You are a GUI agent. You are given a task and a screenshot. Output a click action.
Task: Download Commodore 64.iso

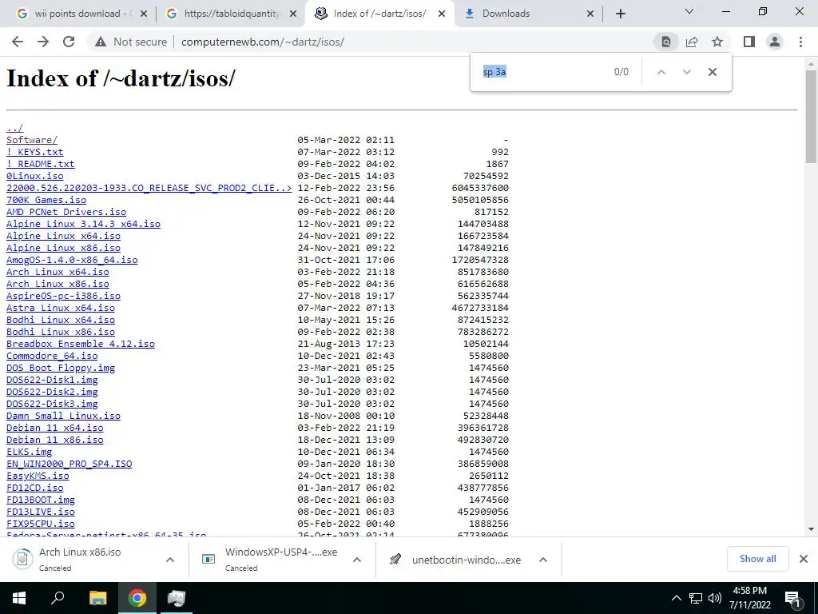pyautogui.click(x=52, y=356)
